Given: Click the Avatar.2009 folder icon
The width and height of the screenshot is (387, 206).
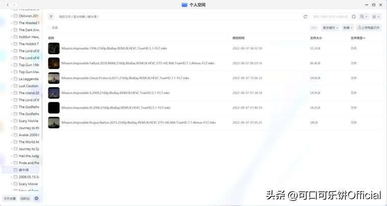Looking at the screenshot, I should 16,135.
